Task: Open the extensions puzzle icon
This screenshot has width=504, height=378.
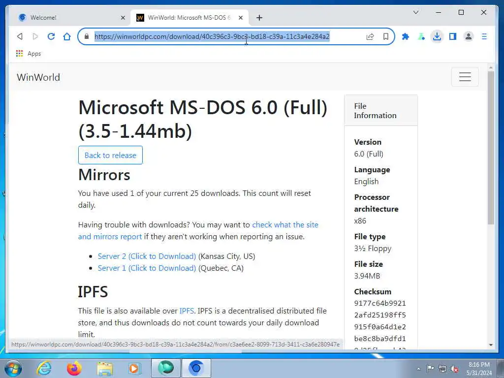Action: [406, 36]
